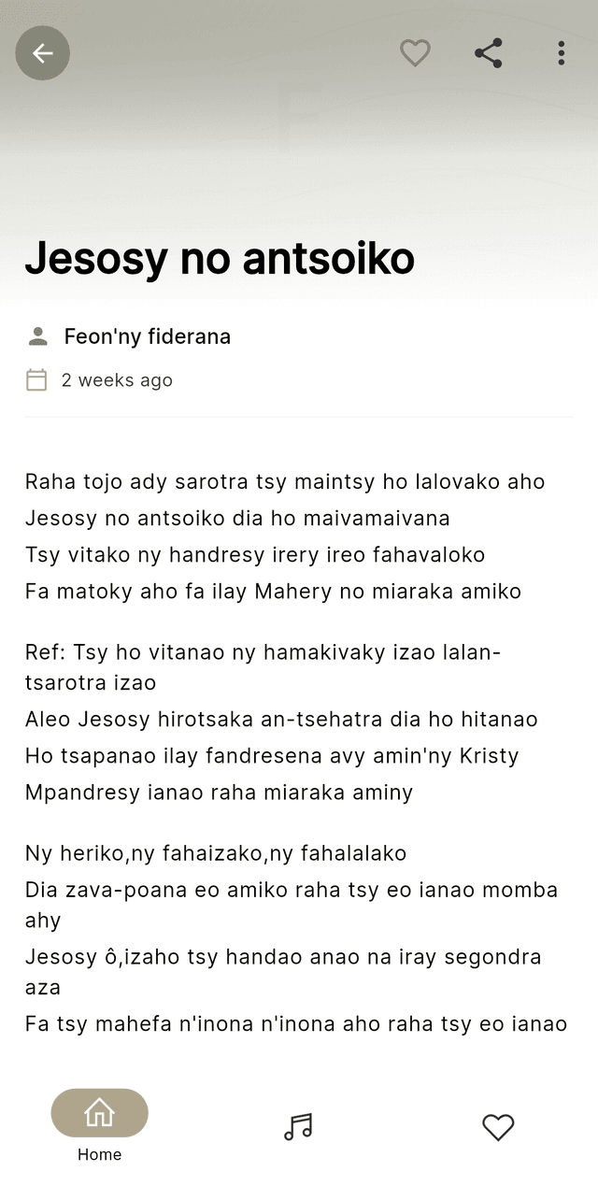Tap the last lyric line "Fa tsy mahefa"

pyautogui.click(x=296, y=1024)
